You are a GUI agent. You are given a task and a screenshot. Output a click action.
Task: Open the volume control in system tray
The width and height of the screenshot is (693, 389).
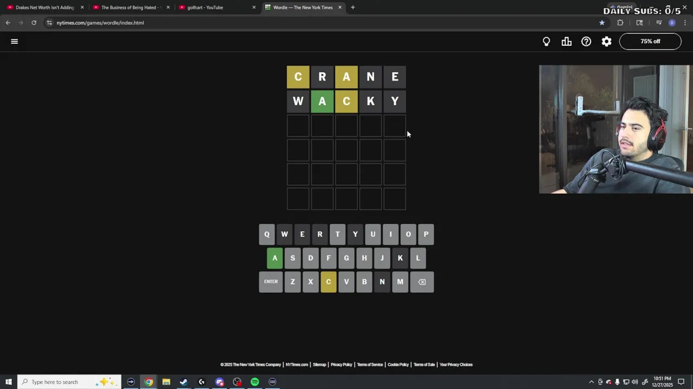click(x=635, y=382)
